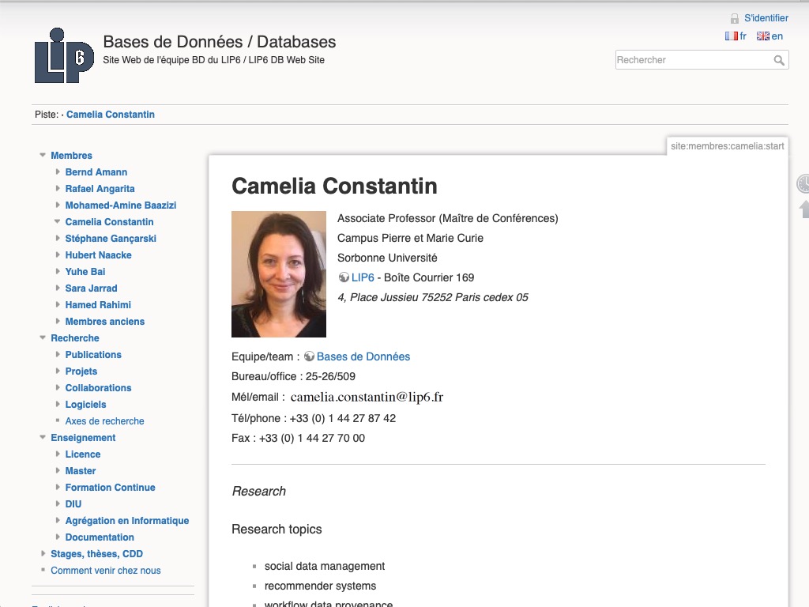This screenshot has height=607, width=809.
Task: Switch site to English via UK flag icon
Action: tap(763, 36)
